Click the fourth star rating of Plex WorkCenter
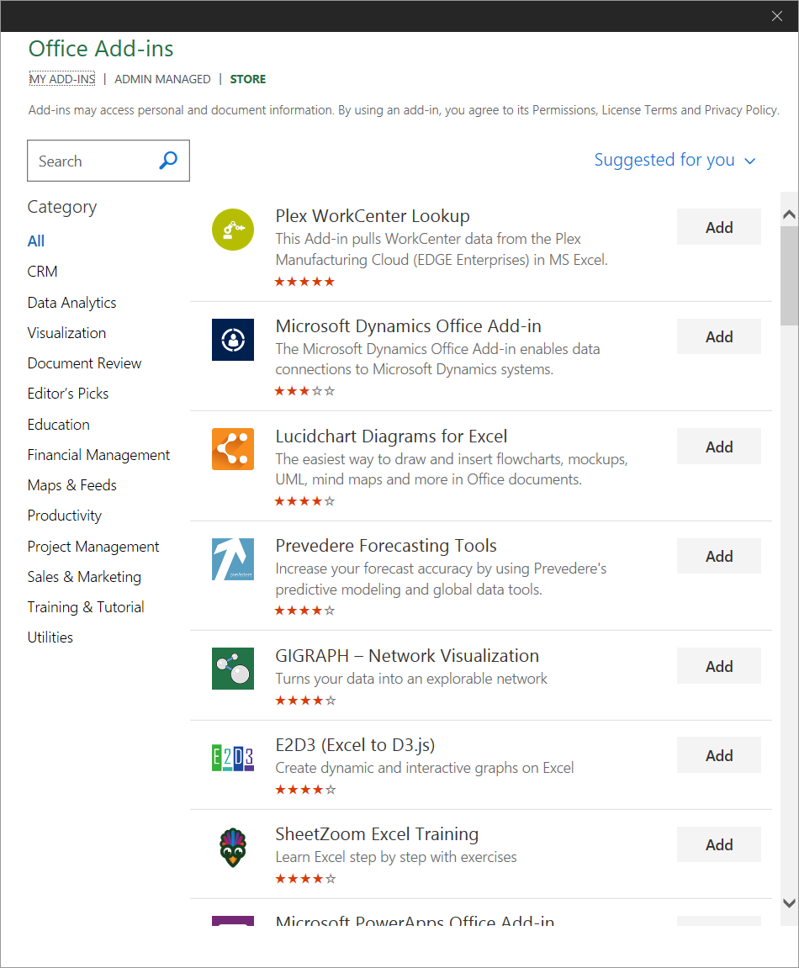This screenshot has height=968, width=799. tap(316, 281)
